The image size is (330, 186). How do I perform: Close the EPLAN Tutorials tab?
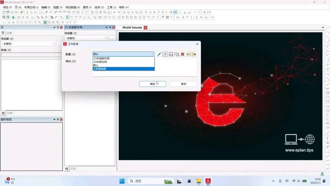pyautogui.click(x=145, y=28)
